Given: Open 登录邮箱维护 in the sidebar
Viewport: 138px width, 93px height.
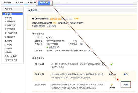Looking at the screenshot, I should tap(10, 37).
